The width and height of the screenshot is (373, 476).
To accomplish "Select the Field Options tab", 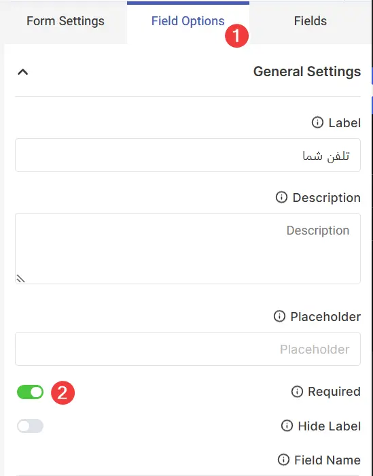I will 188,21.
